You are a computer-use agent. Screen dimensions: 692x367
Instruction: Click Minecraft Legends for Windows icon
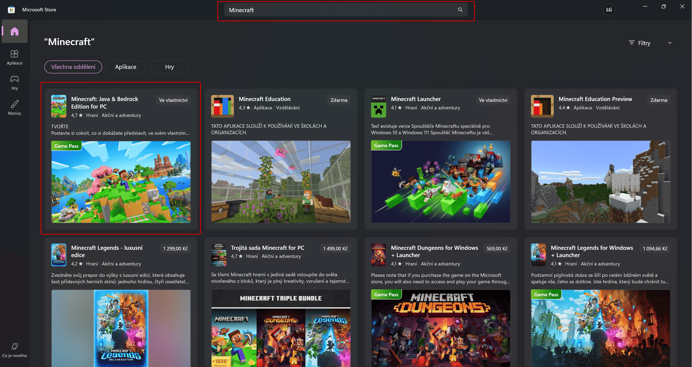538,255
